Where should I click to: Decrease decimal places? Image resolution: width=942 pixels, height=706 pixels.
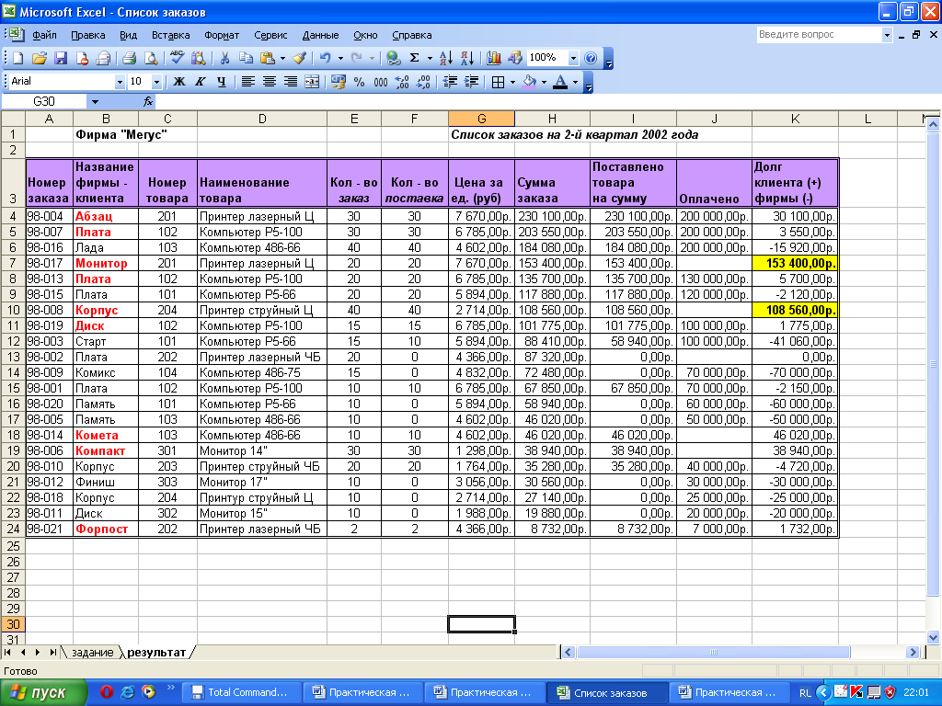[x=423, y=82]
